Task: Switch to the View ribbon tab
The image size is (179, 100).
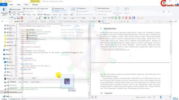Action: 26,5
